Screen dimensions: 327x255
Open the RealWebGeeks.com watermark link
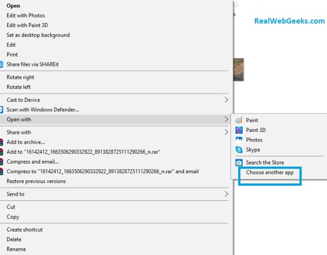tap(289, 21)
